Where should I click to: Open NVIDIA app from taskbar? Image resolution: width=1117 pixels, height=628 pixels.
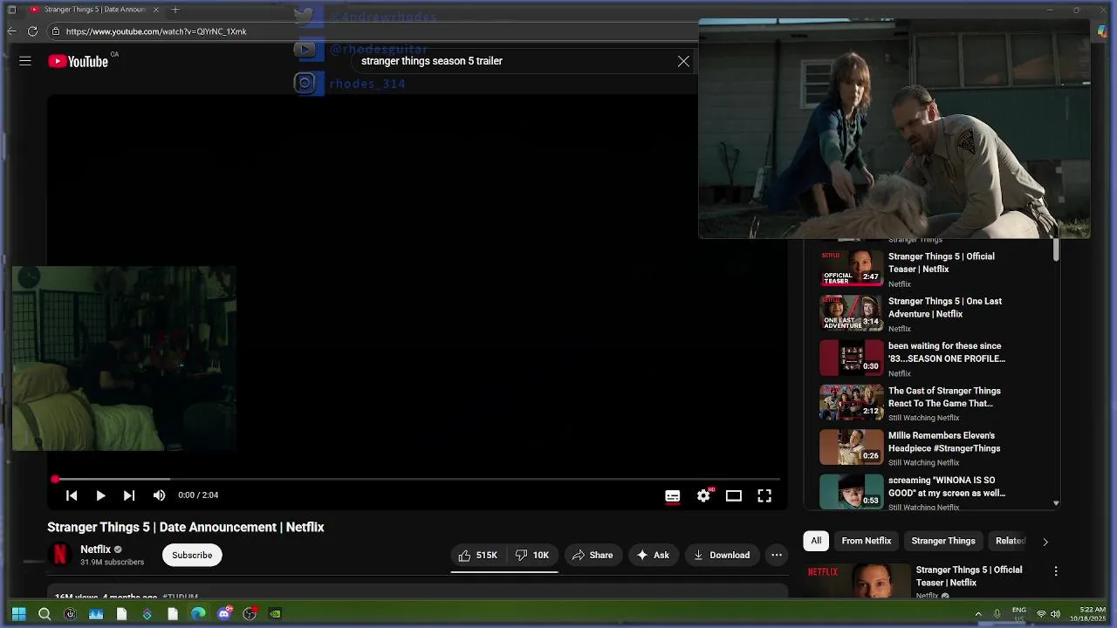pos(275,614)
